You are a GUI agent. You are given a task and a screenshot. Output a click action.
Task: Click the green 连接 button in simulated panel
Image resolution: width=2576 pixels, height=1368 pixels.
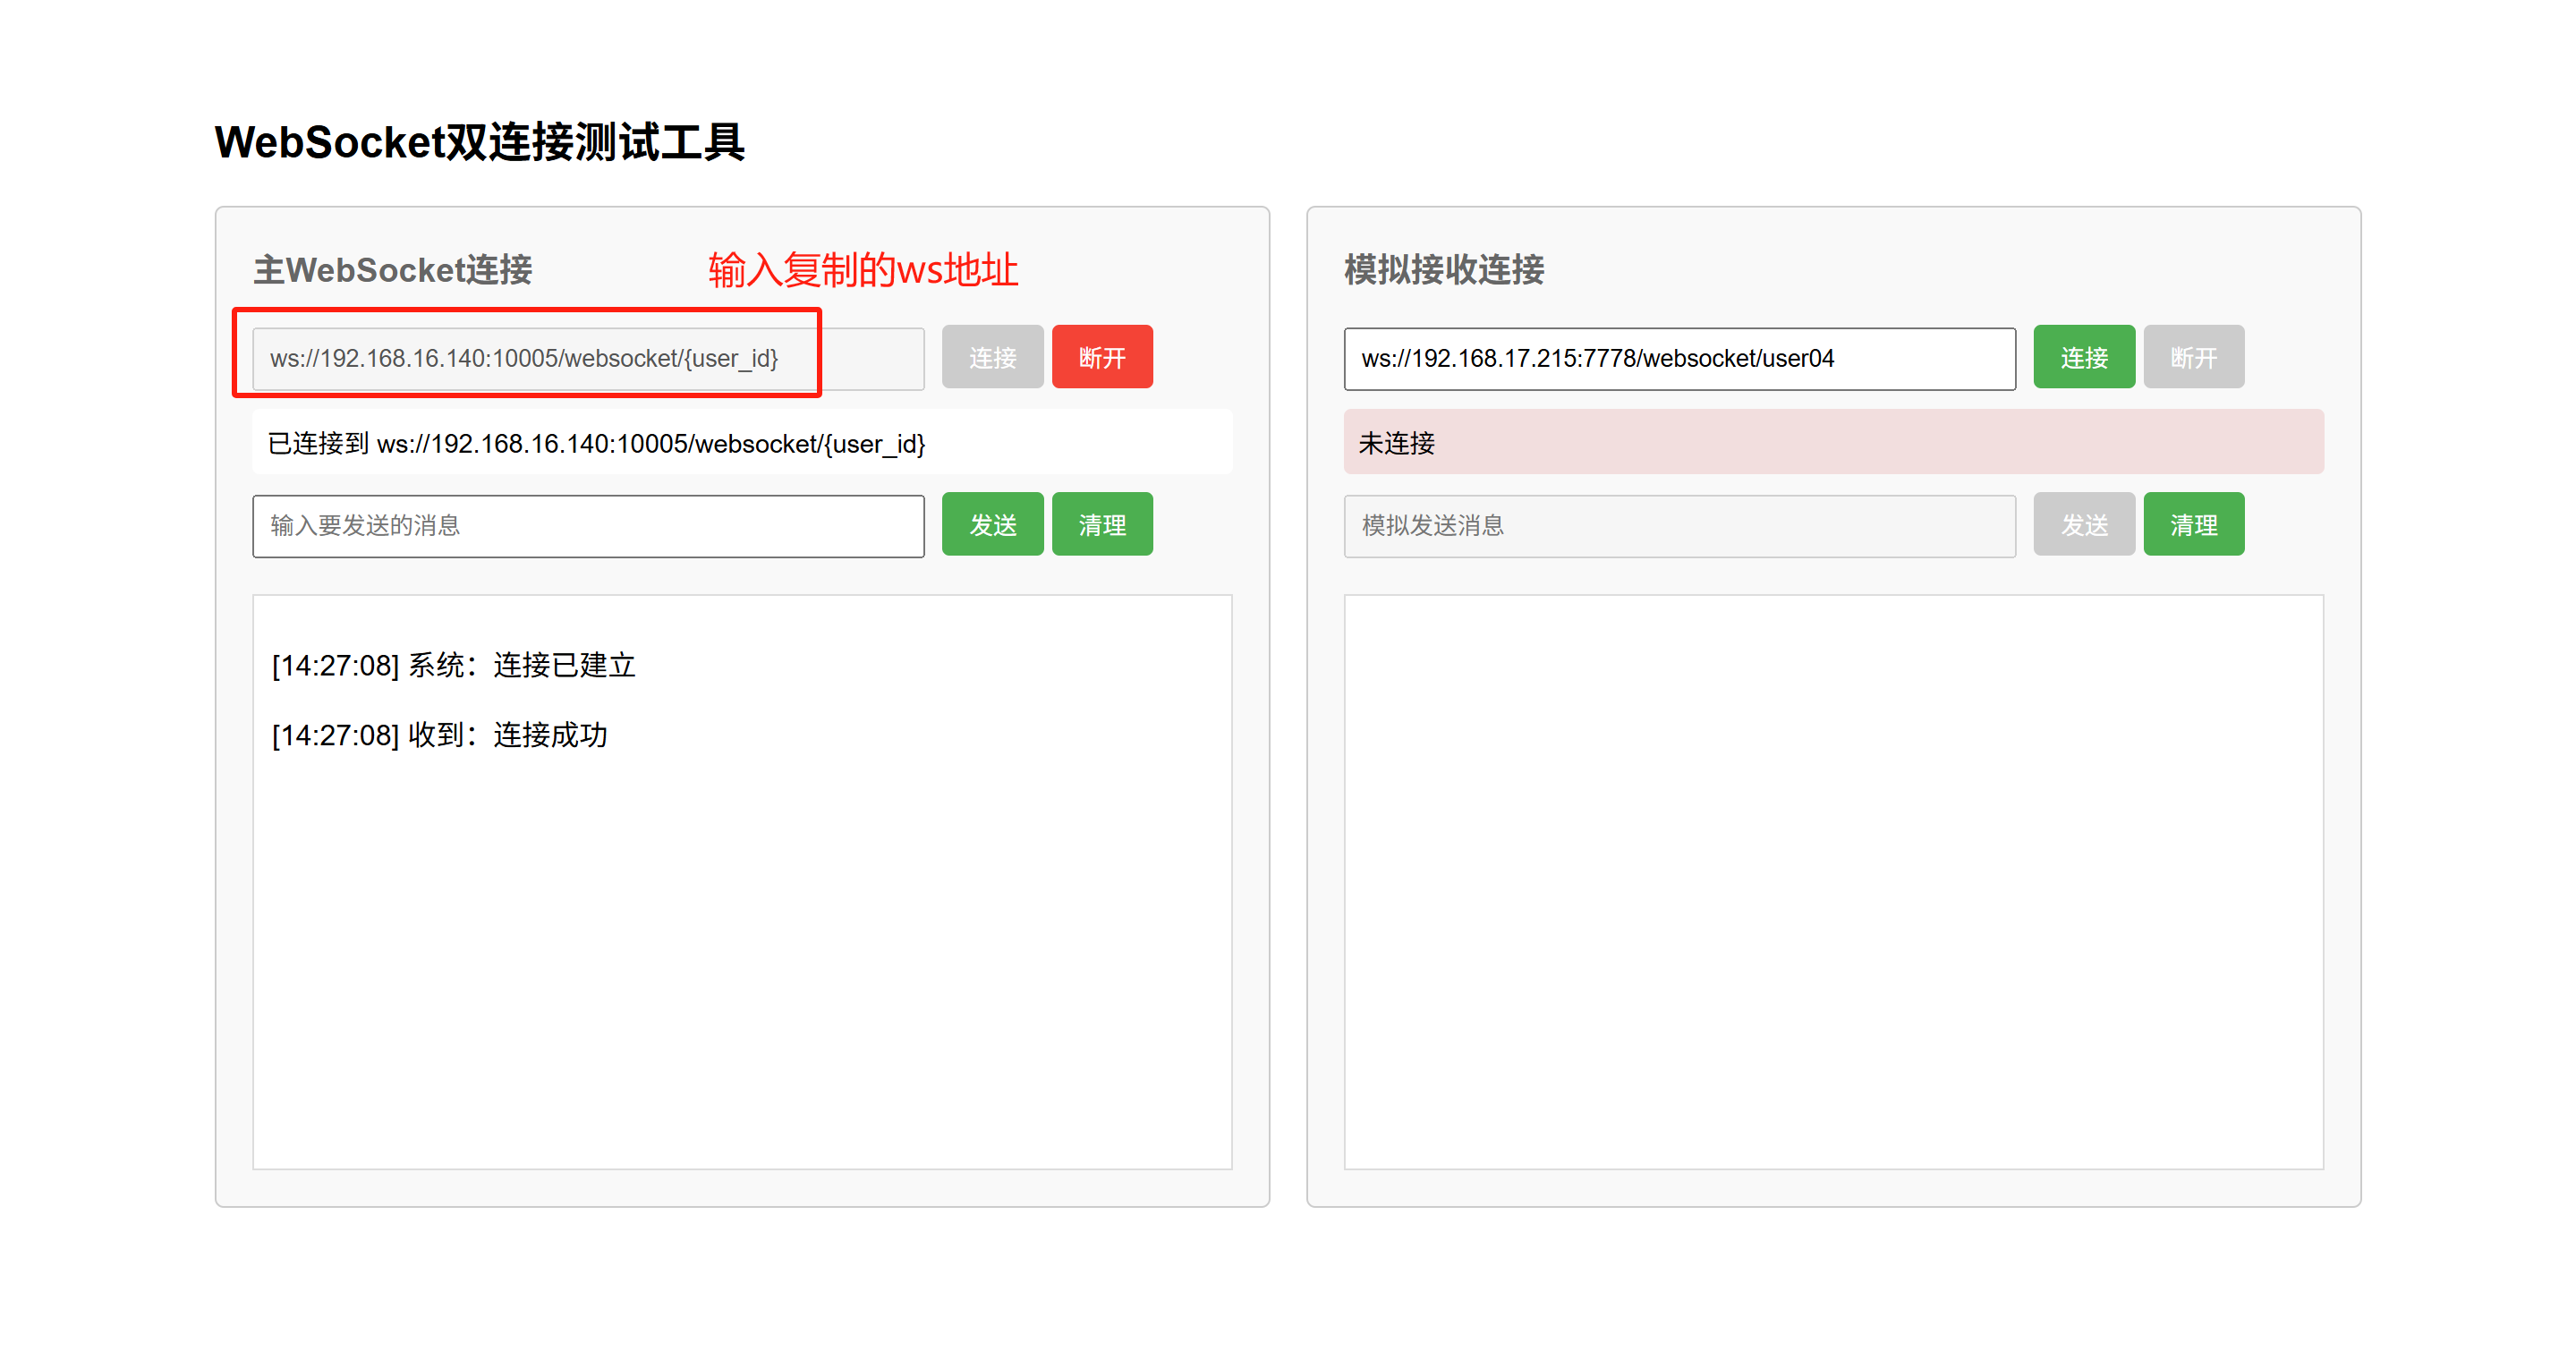click(x=2084, y=357)
